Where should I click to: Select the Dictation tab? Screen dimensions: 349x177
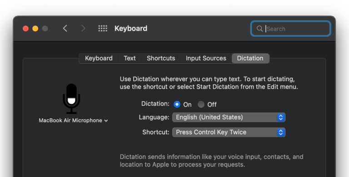click(250, 58)
